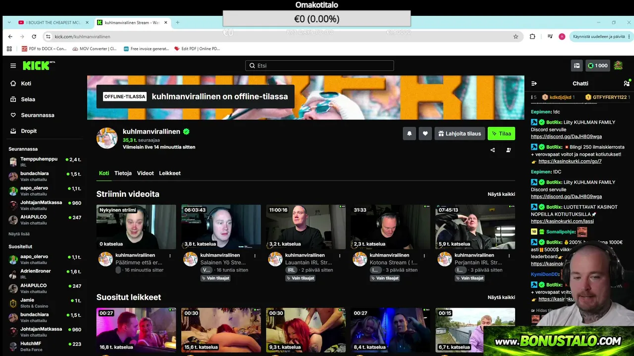Open the options menu for the Lauantain IRL Str... video

tap(339, 256)
